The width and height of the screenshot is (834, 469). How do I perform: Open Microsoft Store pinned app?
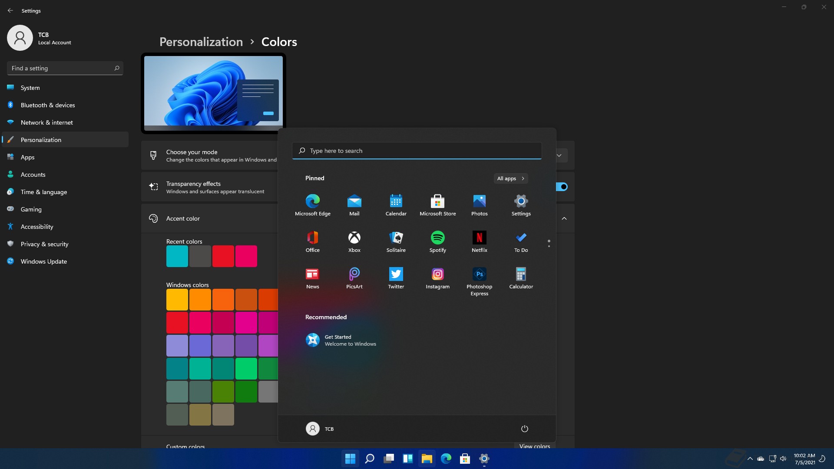pyautogui.click(x=438, y=205)
